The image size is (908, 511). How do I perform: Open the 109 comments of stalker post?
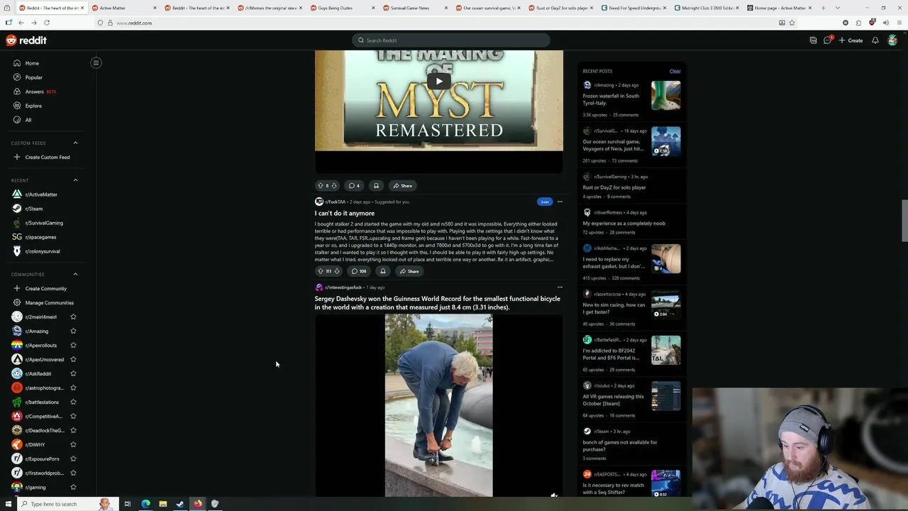point(359,271)
